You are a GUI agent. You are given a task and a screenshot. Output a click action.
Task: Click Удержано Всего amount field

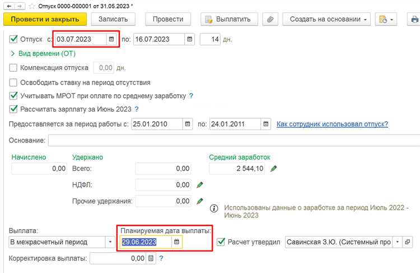[163, 169]
